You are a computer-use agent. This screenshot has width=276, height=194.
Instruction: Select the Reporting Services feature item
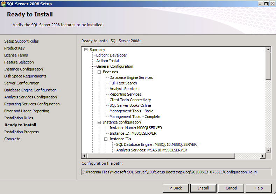[x=125, y=94]
